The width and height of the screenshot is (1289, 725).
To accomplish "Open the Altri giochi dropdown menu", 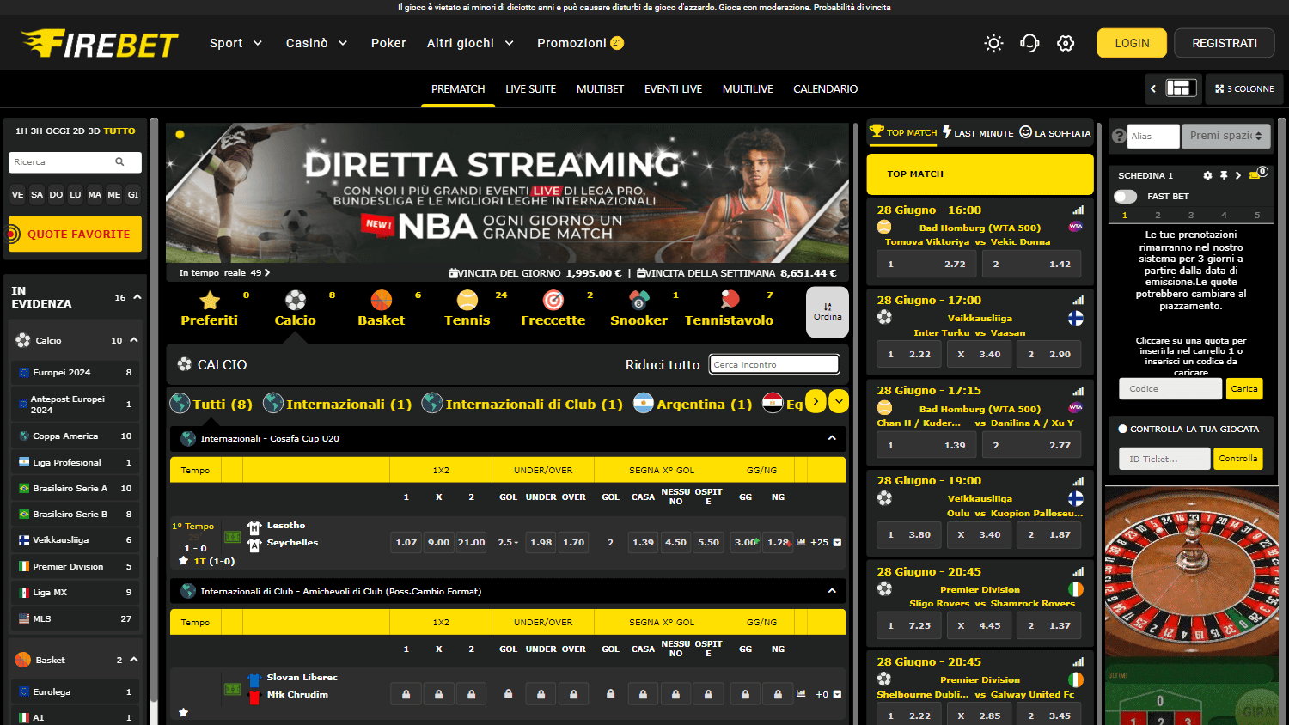I will tap(470, 43).
